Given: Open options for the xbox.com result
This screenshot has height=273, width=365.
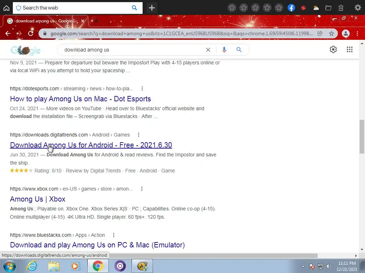Looking at the screenshot, I should click(x=142, y=189).
